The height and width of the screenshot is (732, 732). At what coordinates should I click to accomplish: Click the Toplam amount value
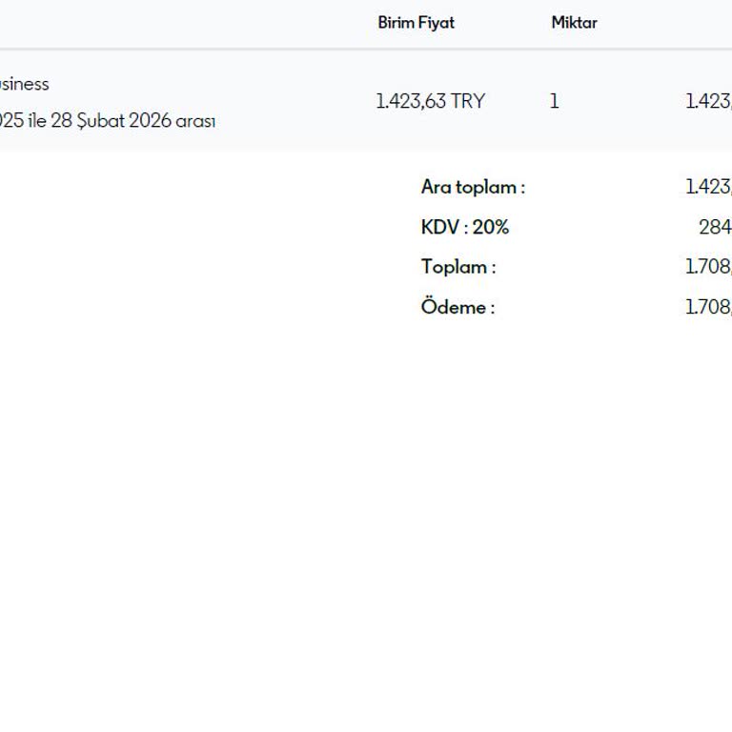(709, 267)
